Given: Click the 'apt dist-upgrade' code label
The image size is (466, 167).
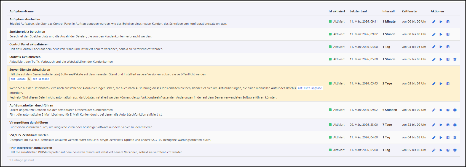Looking at the screenshot, I should (310, 88).
